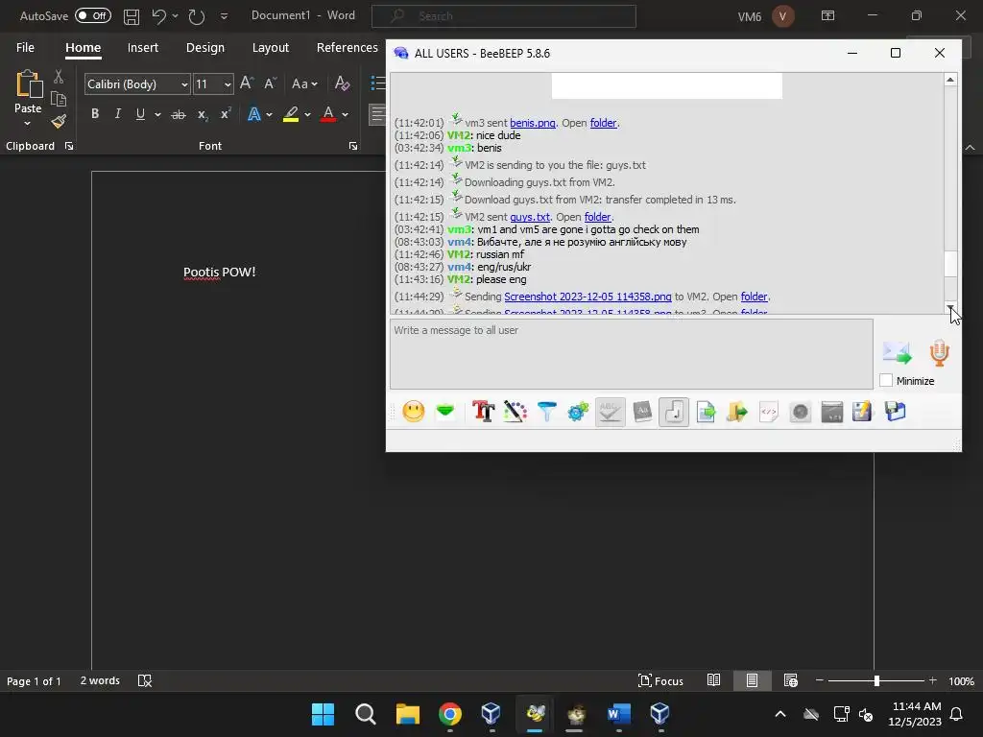
Task: Select the Format Painter brush
Action: tap(59, 121)
